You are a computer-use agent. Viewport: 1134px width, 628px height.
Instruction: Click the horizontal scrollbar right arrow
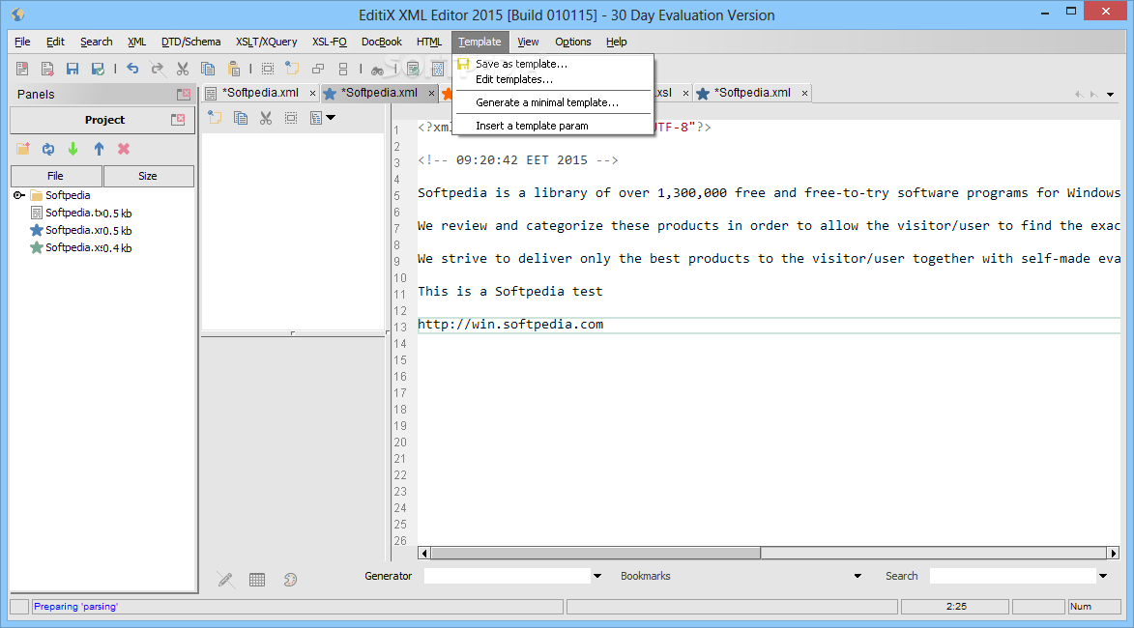1114,553
